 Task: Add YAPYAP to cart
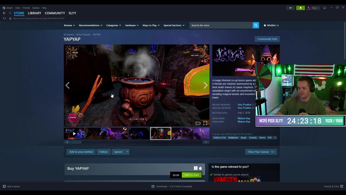[192, 175]
